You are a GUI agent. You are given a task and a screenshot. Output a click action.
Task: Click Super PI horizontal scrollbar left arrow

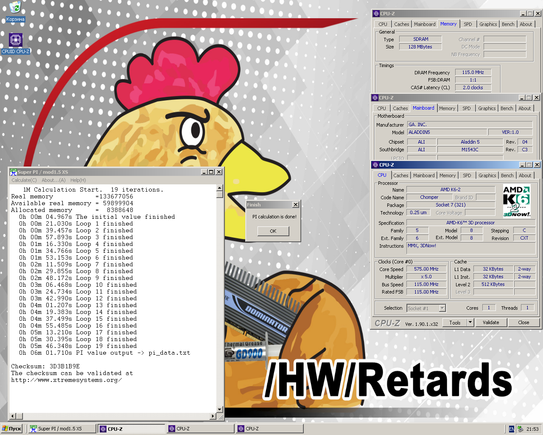13,416
